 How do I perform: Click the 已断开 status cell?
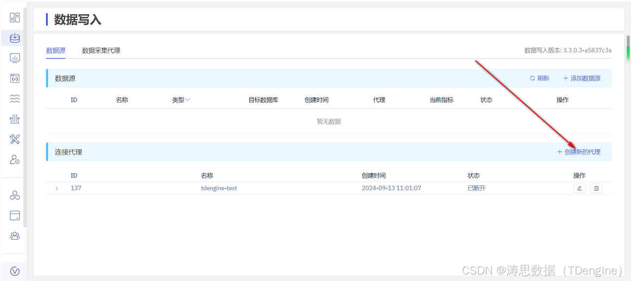coord(477,188)
